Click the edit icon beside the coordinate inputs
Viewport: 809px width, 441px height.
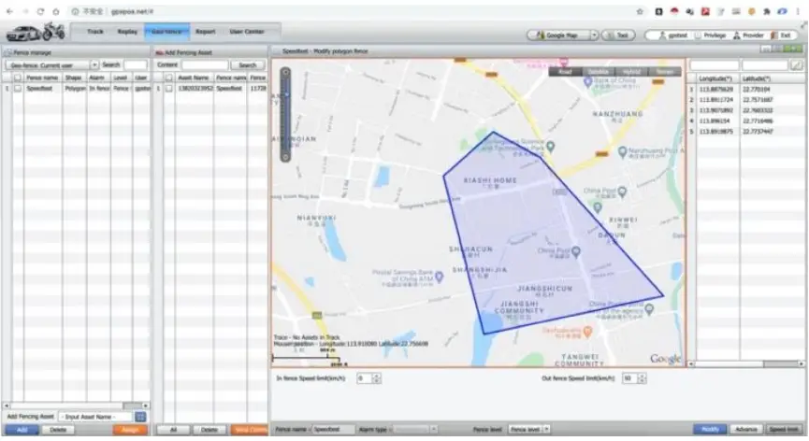[x=797, y=64]
